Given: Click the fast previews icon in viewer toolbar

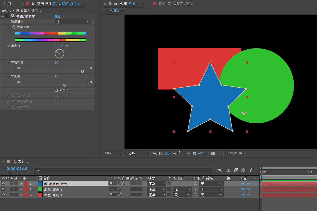Looking at the screenshot, I should (155, 153).
